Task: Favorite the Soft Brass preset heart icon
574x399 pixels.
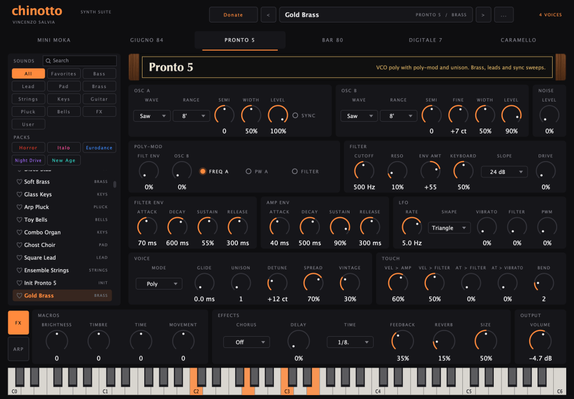Action: pos(20,182)
